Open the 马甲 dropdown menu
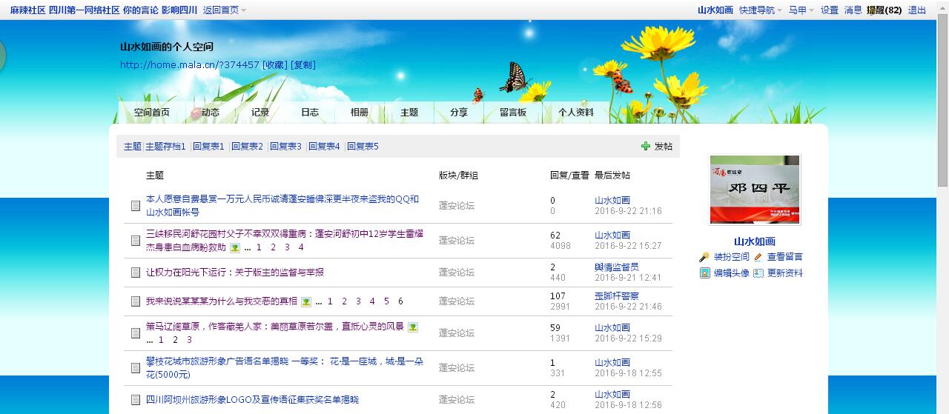949x414 pixels. click(801, 10)
